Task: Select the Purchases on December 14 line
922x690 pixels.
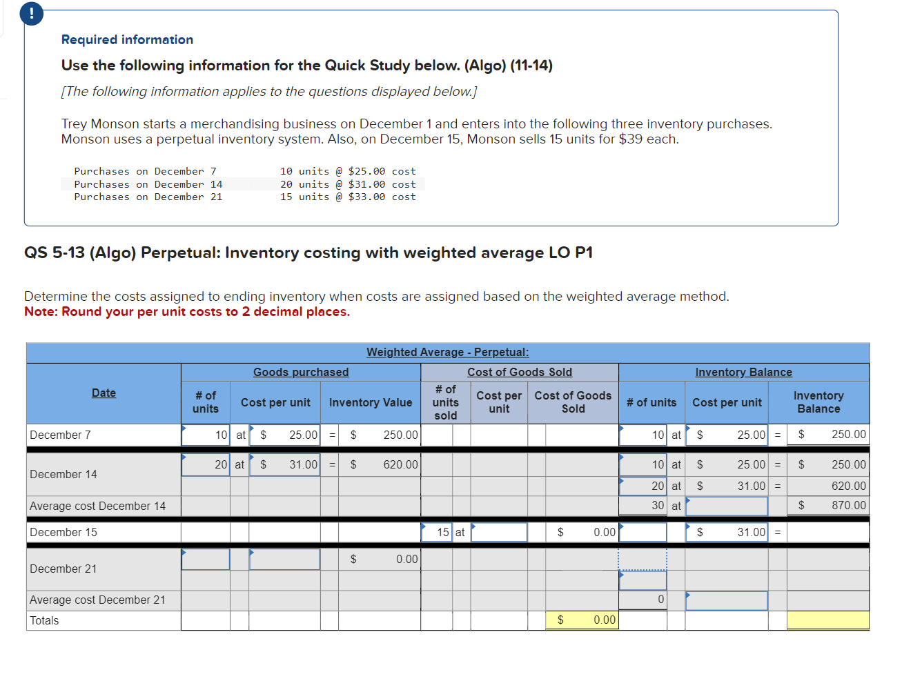Action: [x=245, y=184]
